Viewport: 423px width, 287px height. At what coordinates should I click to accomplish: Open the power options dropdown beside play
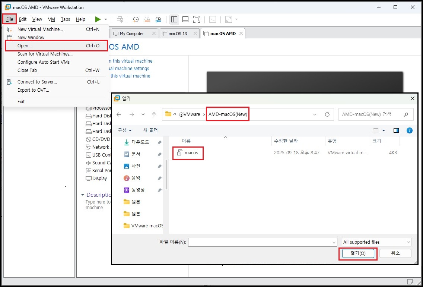pyautogui.click(x=106, y=19)
